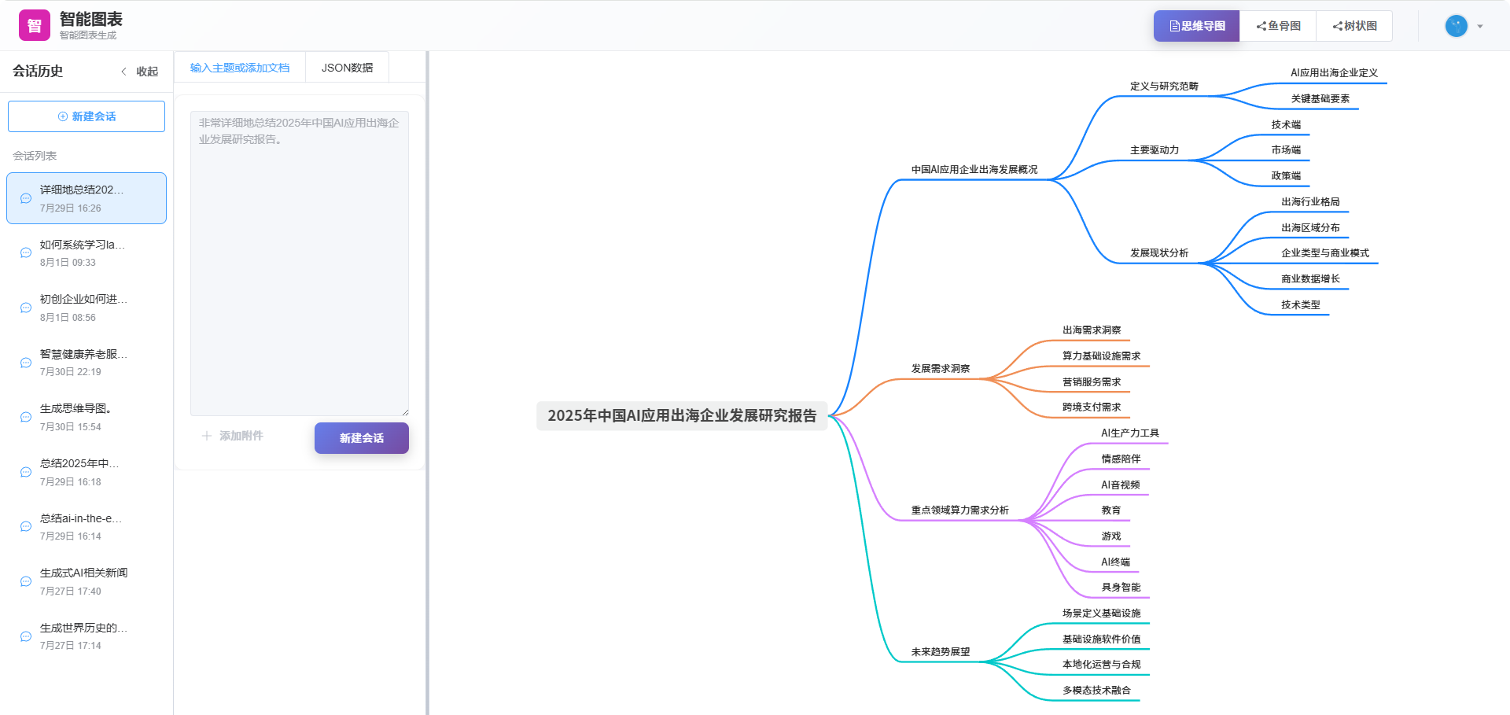The image size is (1510, 715).
Task: Click chat icon beside 智慧健康养老 conversation
Action: (x=26, y=363)
